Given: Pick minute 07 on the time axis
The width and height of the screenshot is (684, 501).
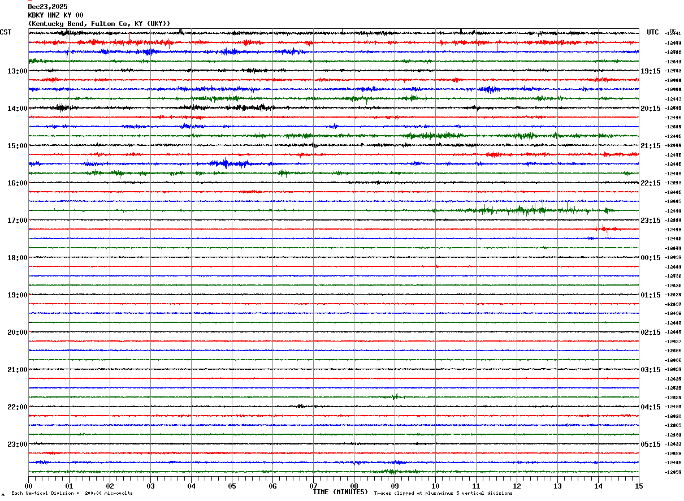Looking at the screenshot, I should tap(313, 486).
